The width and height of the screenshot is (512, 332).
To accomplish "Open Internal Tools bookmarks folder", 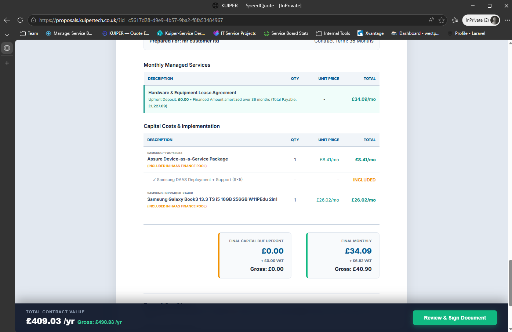I will tap(333, 33).
